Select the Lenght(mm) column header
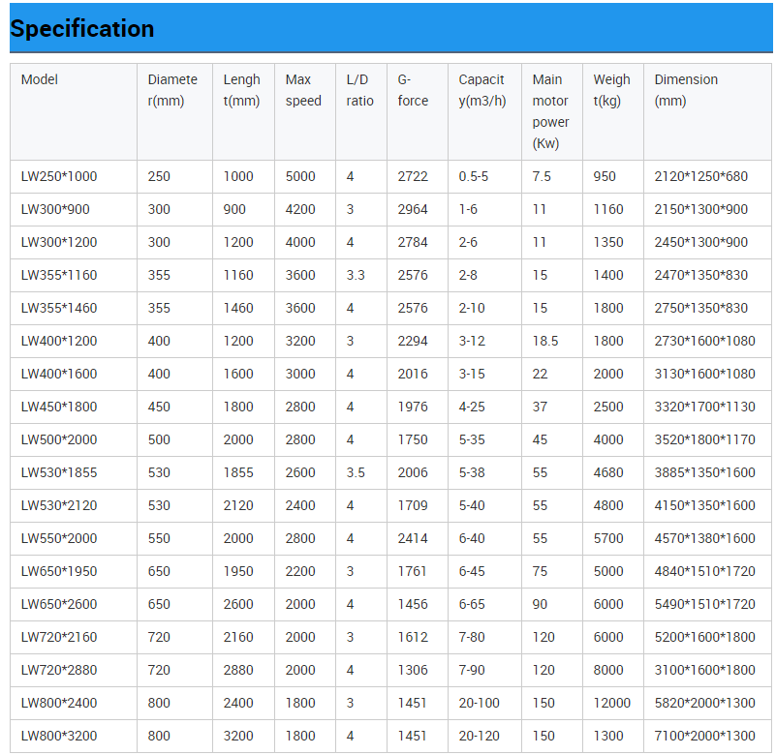The image size is (776, 755). point(242,88)
